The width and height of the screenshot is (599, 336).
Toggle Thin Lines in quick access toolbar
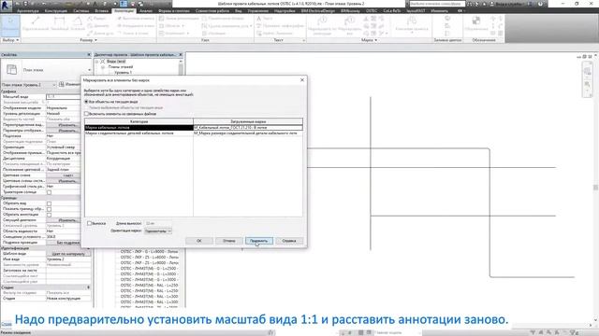point(124,4)
